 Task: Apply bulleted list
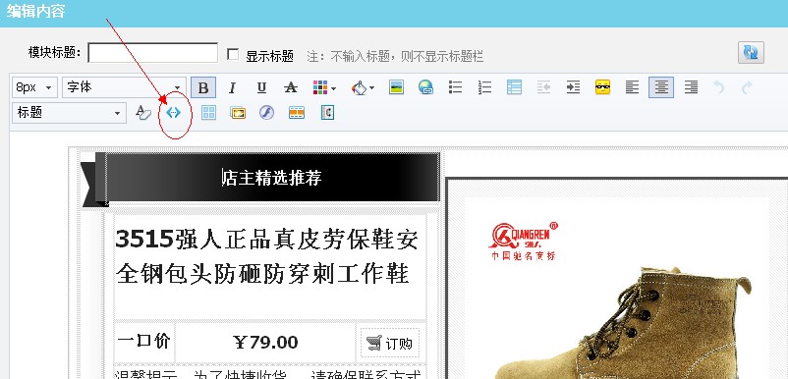(455, 87)
